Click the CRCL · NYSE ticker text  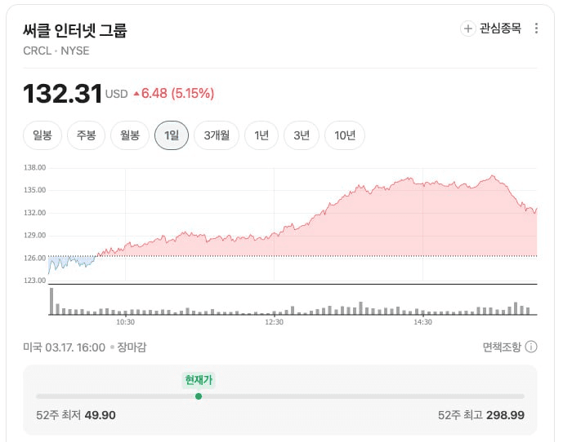[56, 51]
